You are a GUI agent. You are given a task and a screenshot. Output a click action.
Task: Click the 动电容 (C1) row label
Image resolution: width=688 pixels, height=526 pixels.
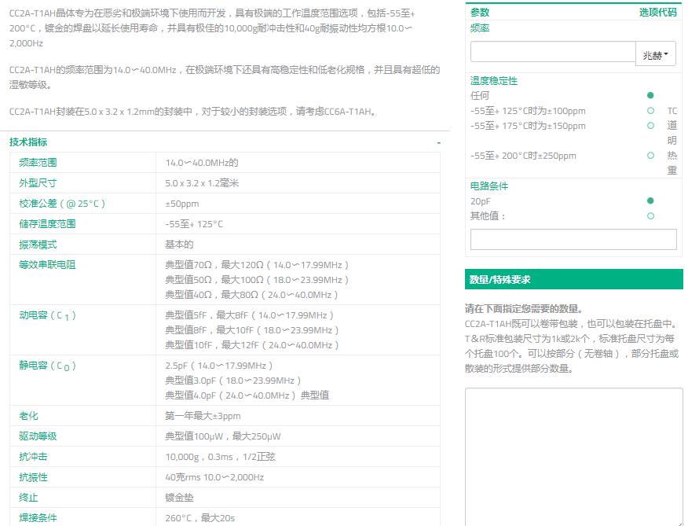click(x=47, y=315)
